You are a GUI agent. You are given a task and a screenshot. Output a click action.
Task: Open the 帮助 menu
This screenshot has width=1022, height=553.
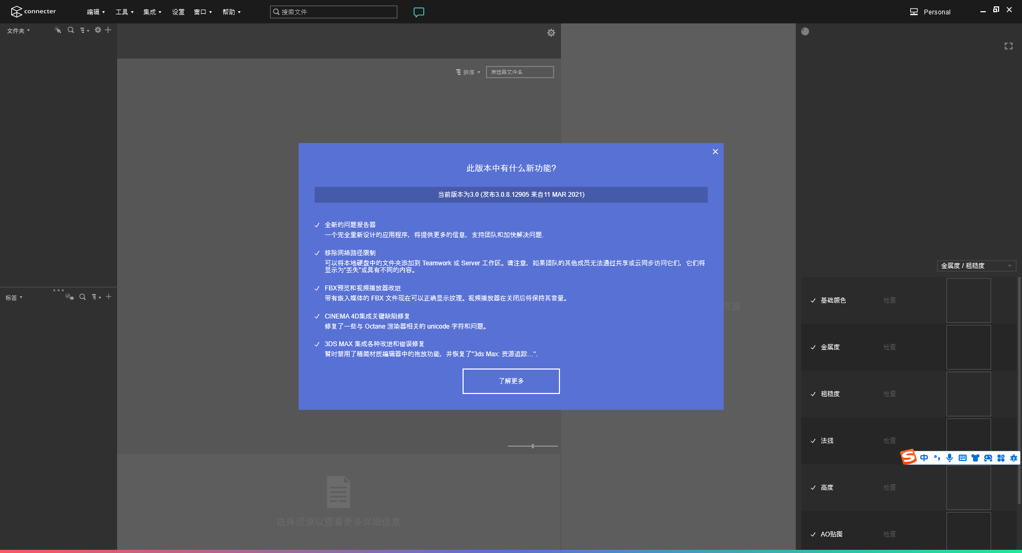[x=232, y=12]
